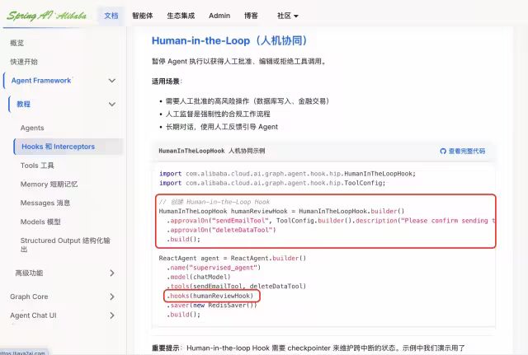Collapse the Agent Framework sidebar section
The height and width of the screenshot is (355, 528).
coord(111,81)
